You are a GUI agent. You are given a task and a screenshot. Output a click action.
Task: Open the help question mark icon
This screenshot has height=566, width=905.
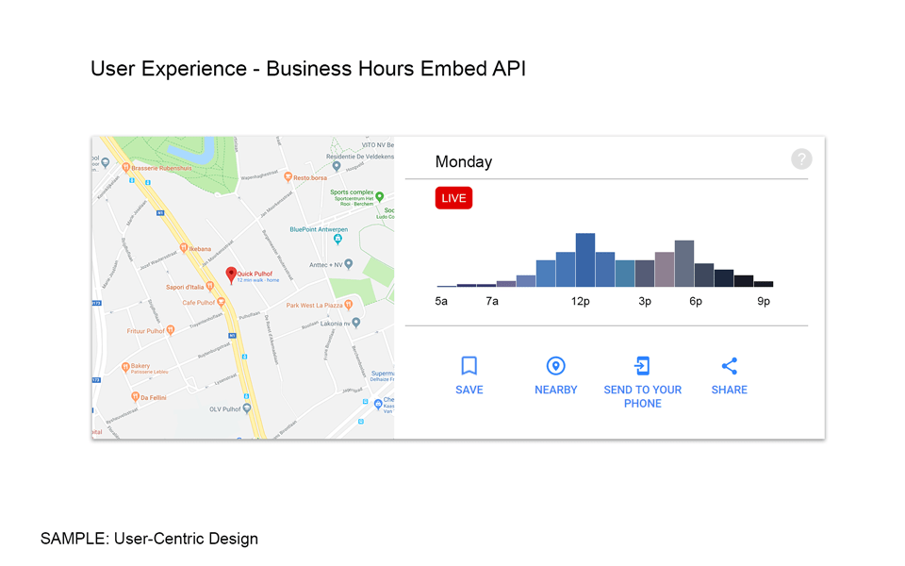801,158
